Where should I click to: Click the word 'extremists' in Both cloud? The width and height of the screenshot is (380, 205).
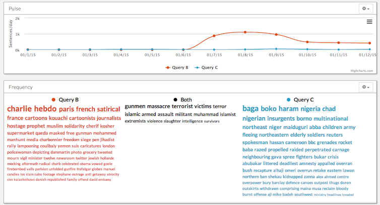[x=135, y=121]
